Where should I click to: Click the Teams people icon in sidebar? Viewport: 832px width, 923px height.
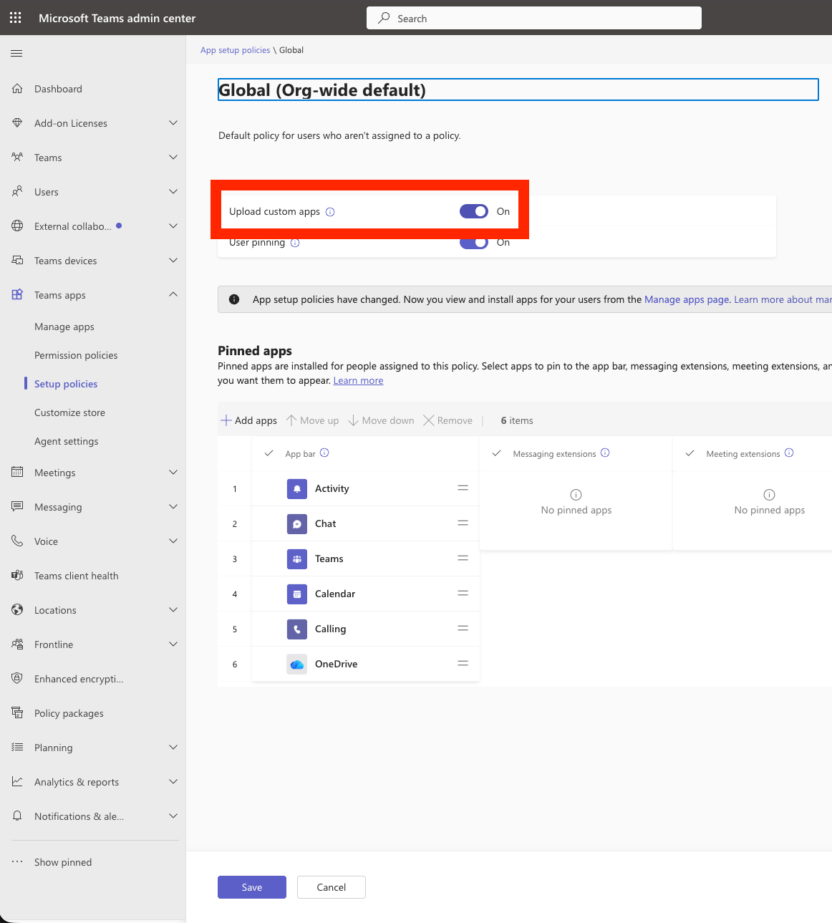pyautogui.click(x=17, y=158)
